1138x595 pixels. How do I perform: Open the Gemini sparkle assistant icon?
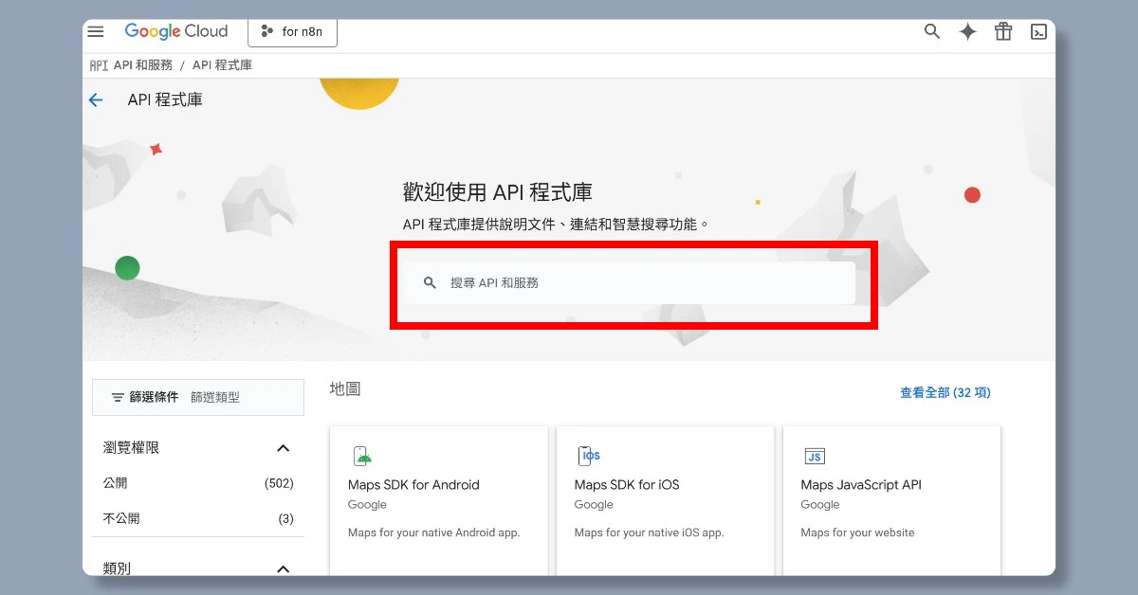tap(967, 31)
